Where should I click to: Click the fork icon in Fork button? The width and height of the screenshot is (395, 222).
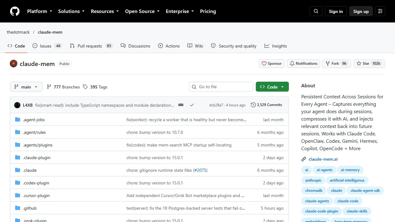click(x=328, y=64)
